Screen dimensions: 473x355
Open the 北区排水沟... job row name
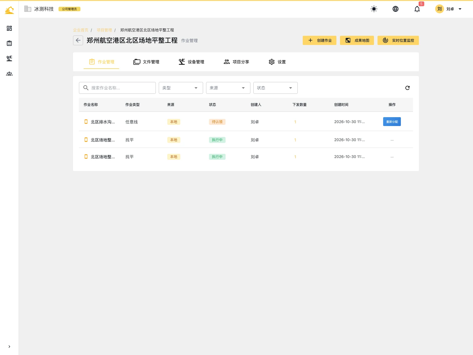pos(103,122)
